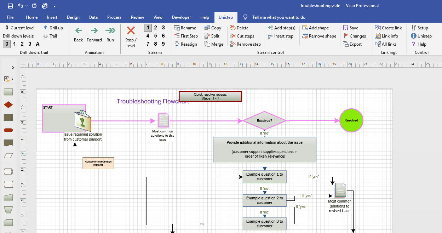Viewport: 442px width, 233px height.
Task: Expand the shapes panel chevron
Action: (13, 68)
